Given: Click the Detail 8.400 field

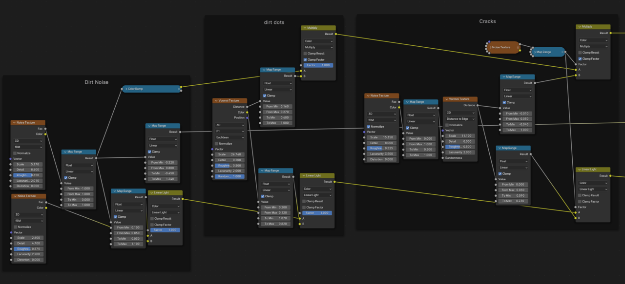Looking at the screenshot, I should (28, 170).
